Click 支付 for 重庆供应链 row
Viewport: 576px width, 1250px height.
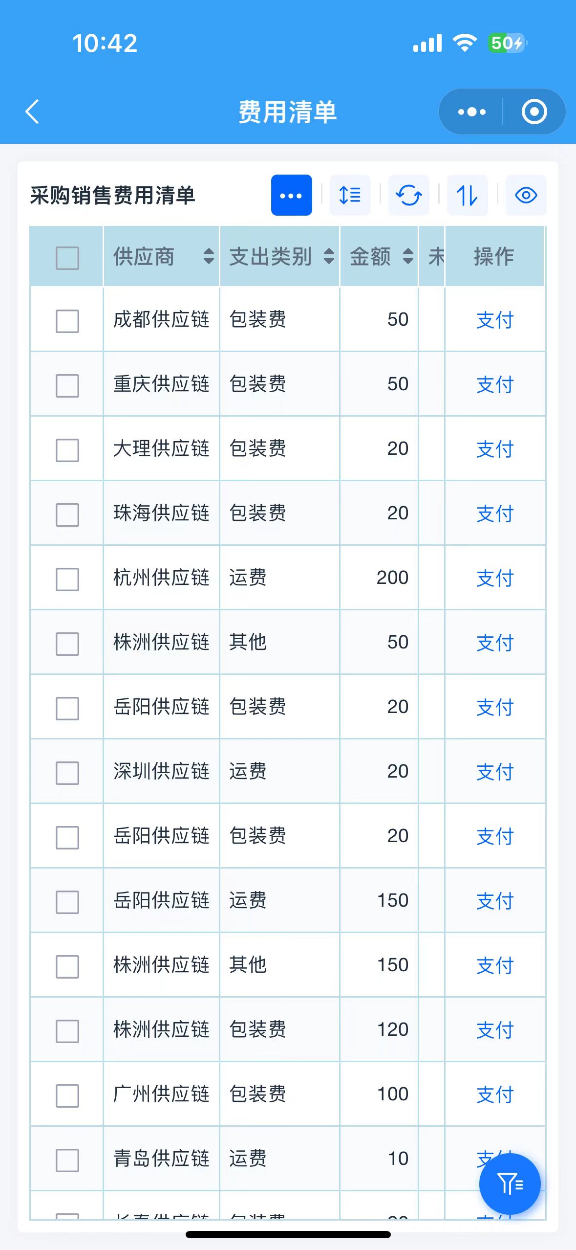click(495, 385)
